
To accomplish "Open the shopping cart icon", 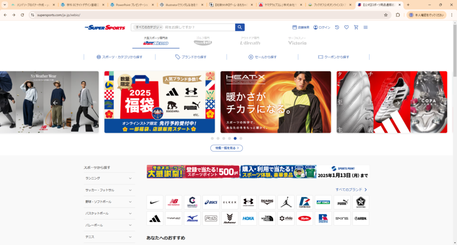I will (356, 27).
